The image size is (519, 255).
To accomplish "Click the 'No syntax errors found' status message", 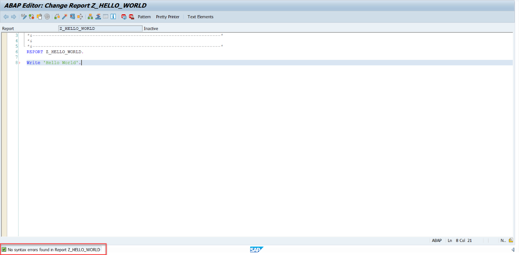I will click(x=51, y=250).
